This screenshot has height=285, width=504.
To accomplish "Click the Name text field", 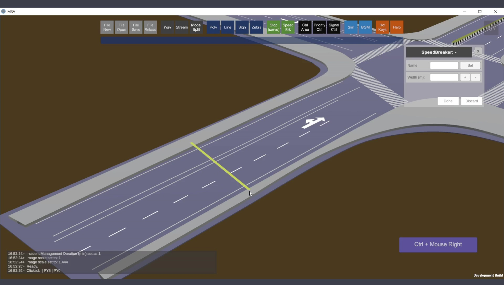I will [444, 65].
